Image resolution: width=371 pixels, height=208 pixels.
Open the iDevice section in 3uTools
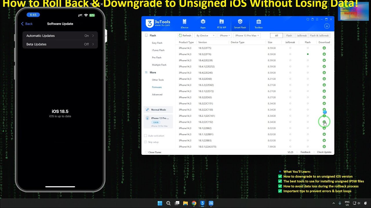pos(184,24)
